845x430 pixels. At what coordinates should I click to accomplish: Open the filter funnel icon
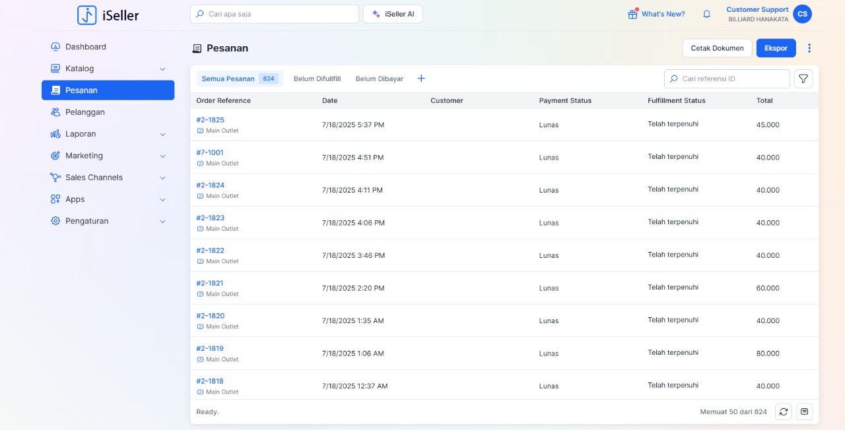click(x=803, y=78)
